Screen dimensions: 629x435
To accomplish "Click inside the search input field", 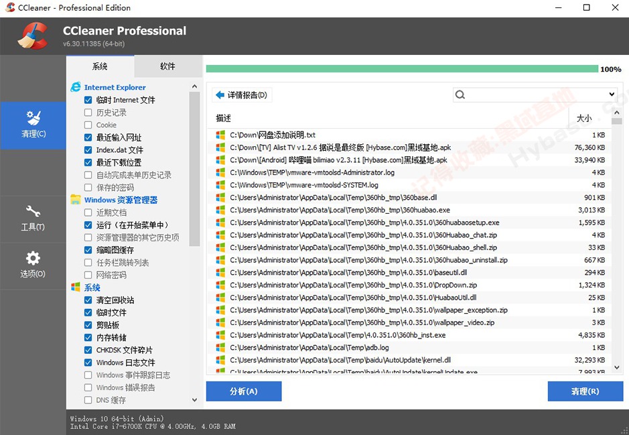I will point(535,95).
